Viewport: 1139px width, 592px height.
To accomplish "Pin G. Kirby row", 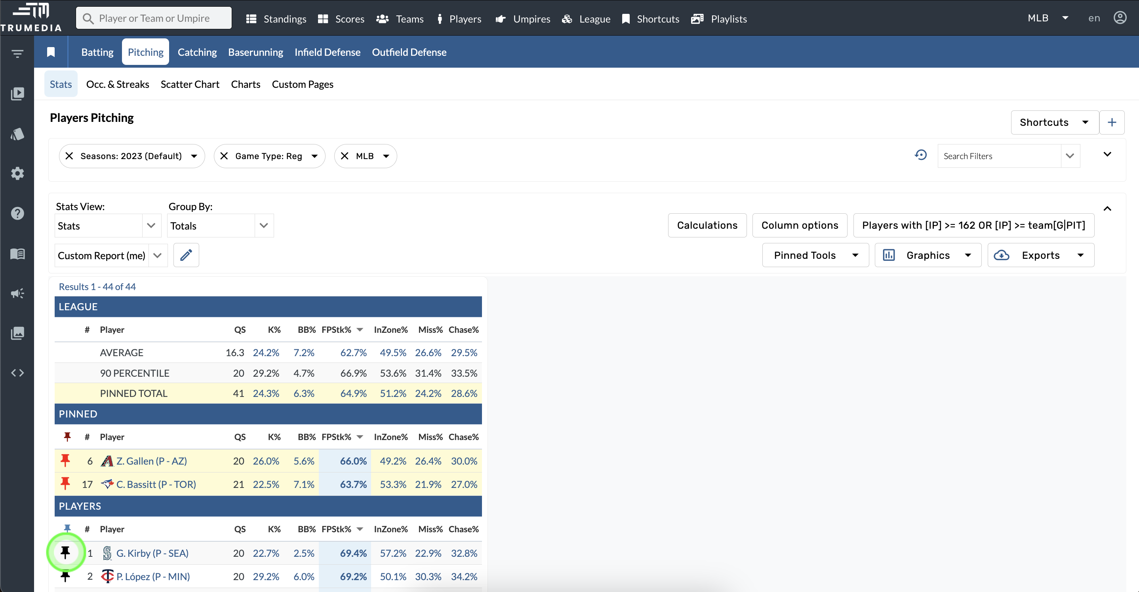I will click(x=65, y=553).
